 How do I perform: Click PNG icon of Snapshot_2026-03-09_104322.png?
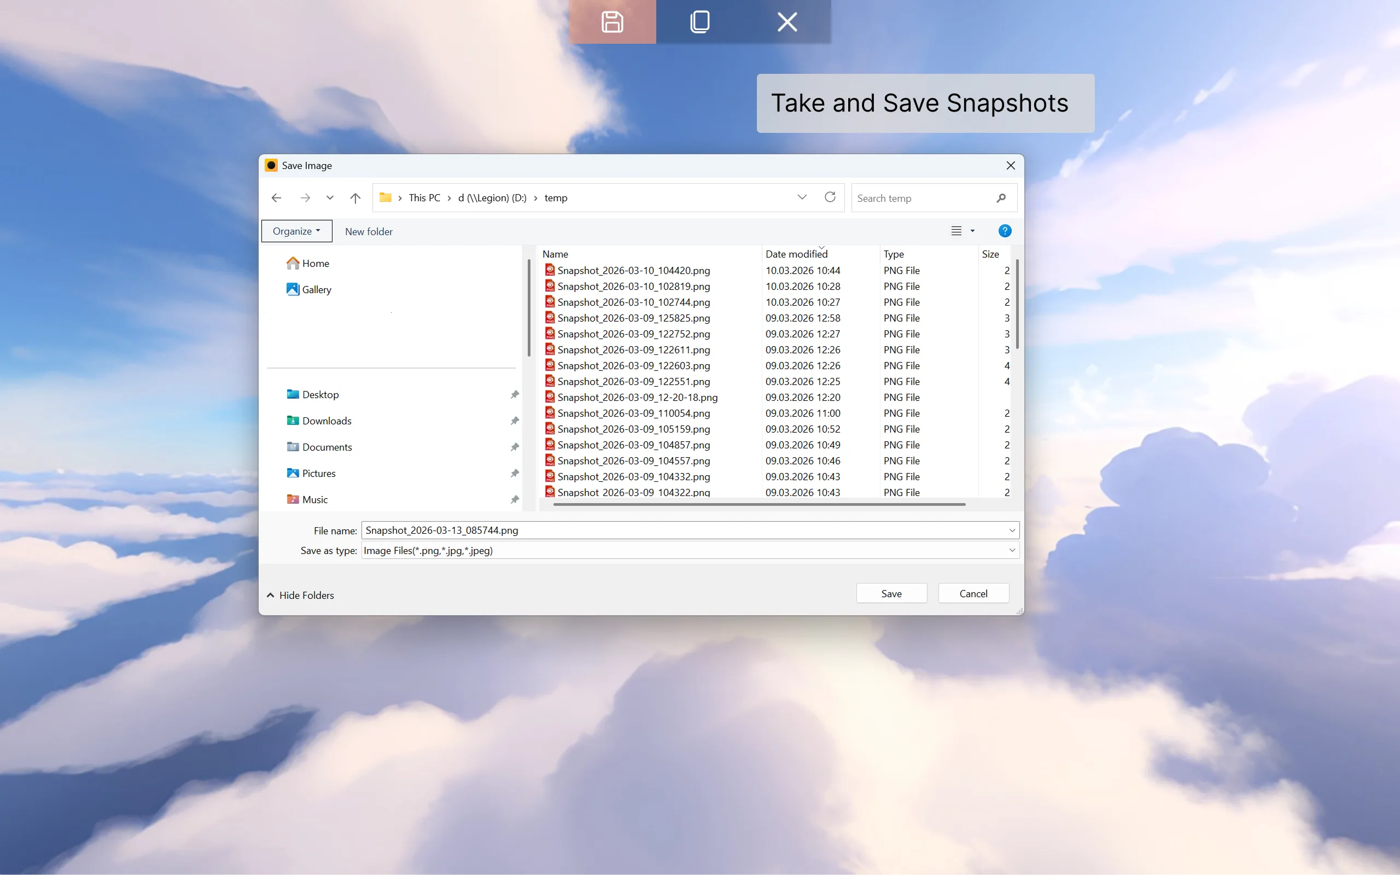550,491
